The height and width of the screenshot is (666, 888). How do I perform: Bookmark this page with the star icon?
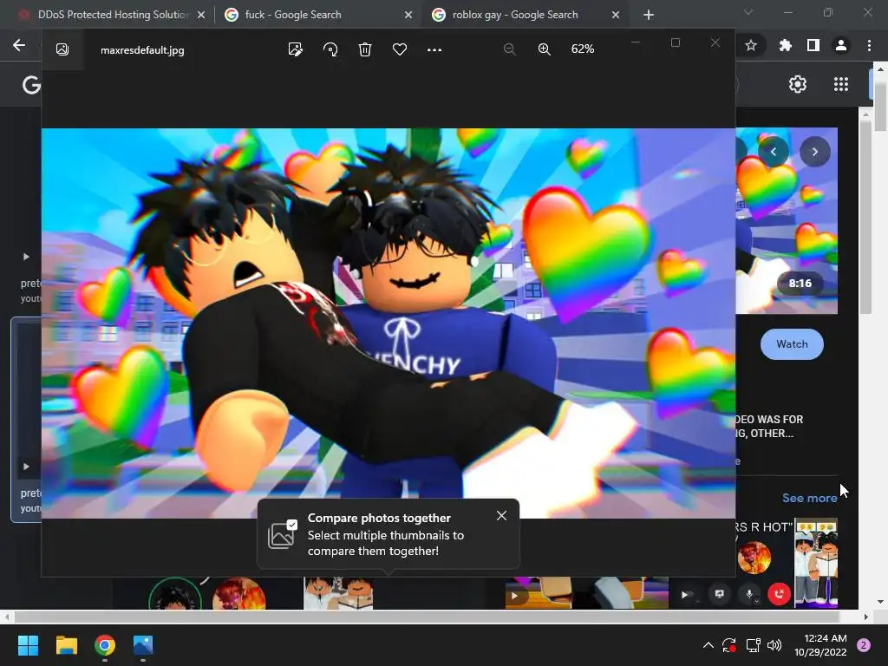[x=751, y=45]
